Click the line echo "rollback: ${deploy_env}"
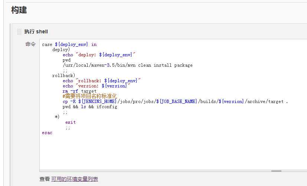Screen dimensions: 307x186 pyautogui.click(x=102, y=81)
